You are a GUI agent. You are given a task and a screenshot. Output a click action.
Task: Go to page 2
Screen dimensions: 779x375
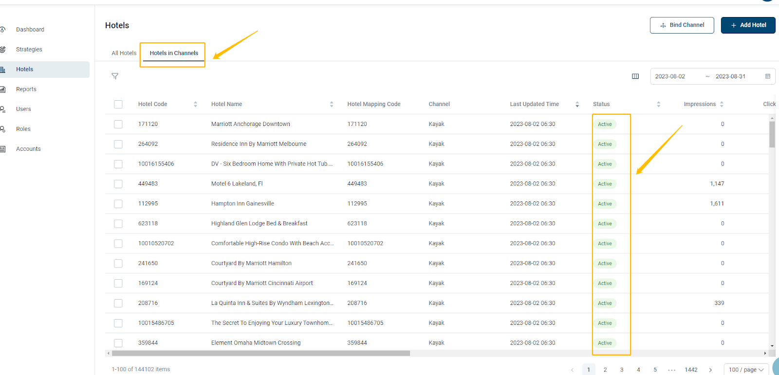(x=605, y=370)
